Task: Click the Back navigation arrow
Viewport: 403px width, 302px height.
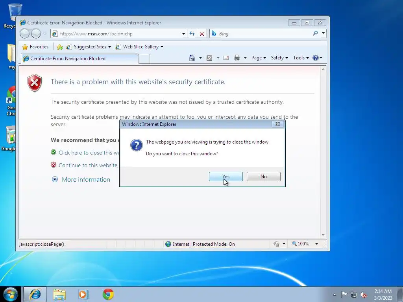Action: point(25,34)
